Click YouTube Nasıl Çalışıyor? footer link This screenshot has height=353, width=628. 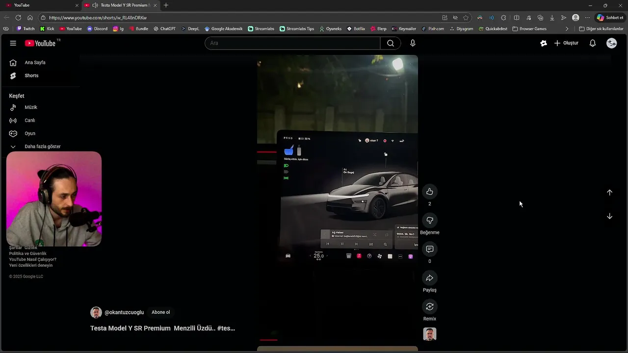click(32, 259)
